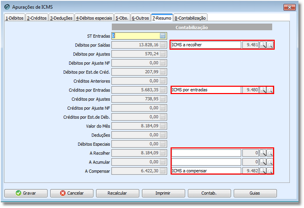Click account code field showing 9.481
304x208 pixels.
click(x=251, y=45)
